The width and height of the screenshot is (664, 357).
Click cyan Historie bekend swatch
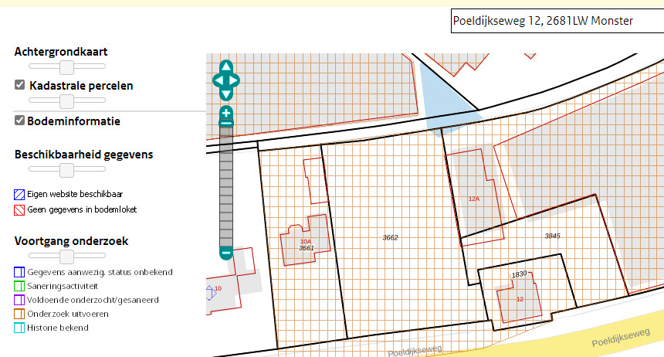(x=19, y=328)
